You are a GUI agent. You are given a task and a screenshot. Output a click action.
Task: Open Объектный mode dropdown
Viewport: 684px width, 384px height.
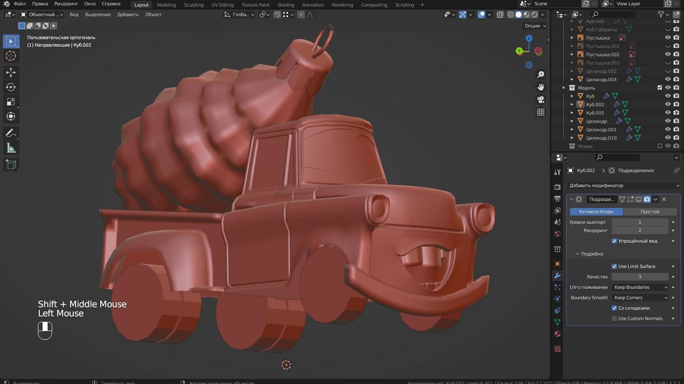coord(42,15)
